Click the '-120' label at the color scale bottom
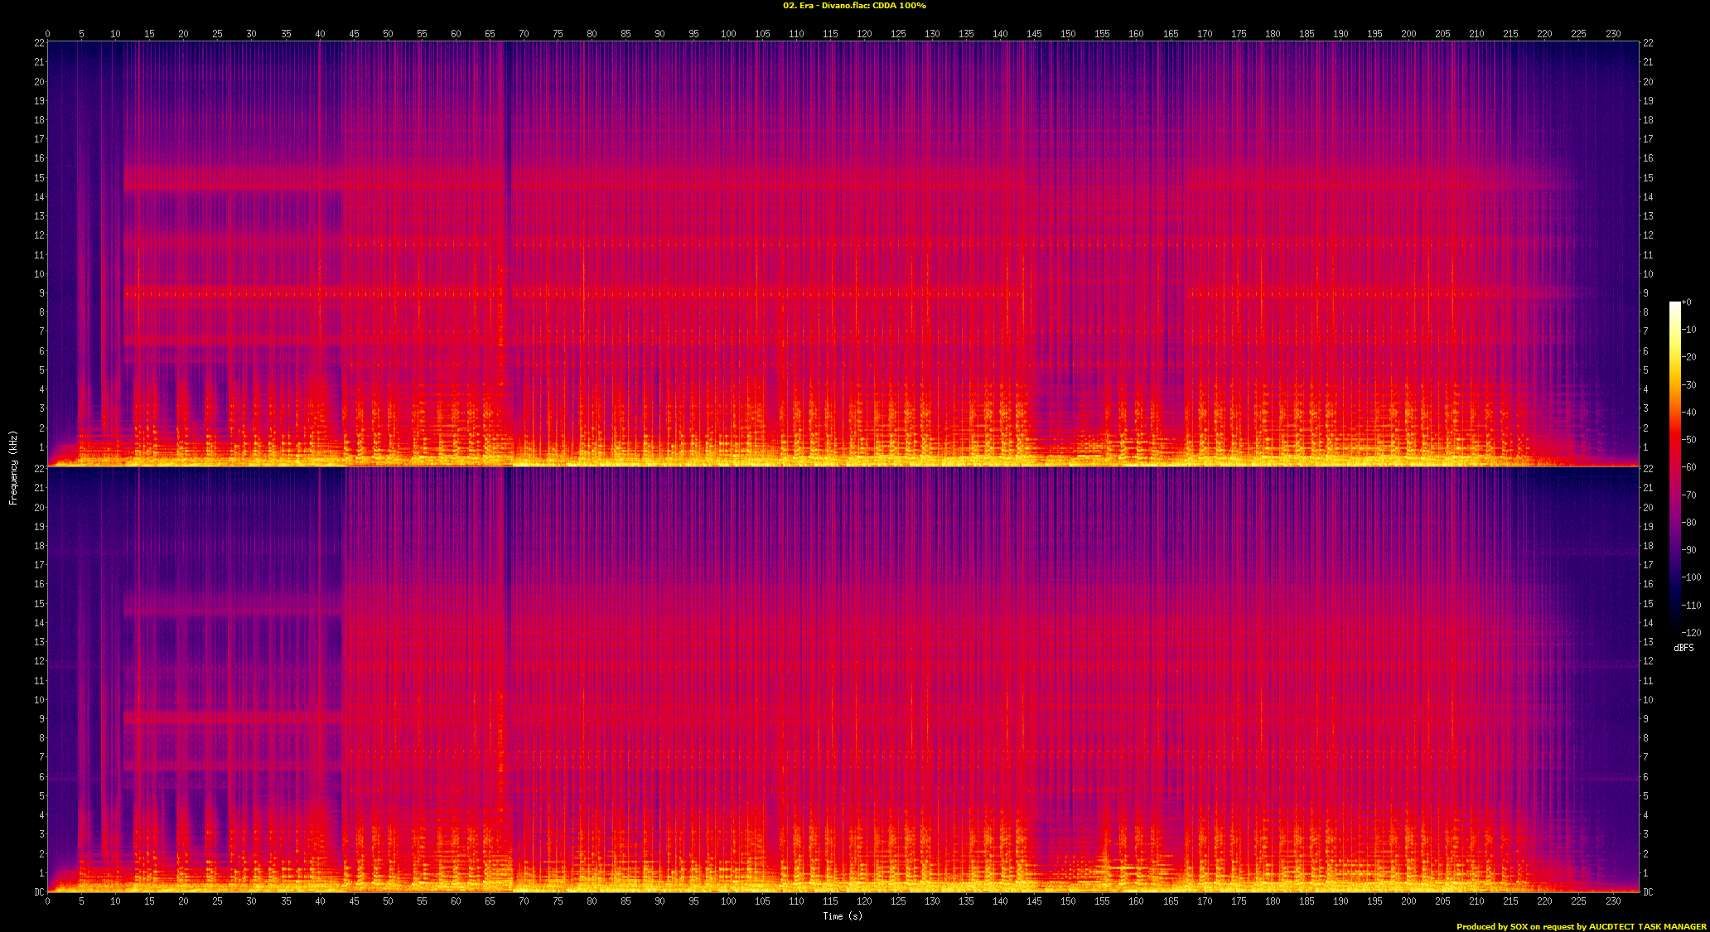 pyautogui.click(x=1690, y=633)
